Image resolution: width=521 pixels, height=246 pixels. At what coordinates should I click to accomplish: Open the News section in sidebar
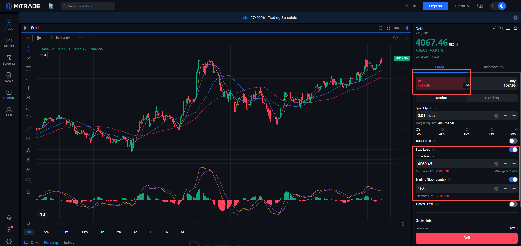(9, 78)
